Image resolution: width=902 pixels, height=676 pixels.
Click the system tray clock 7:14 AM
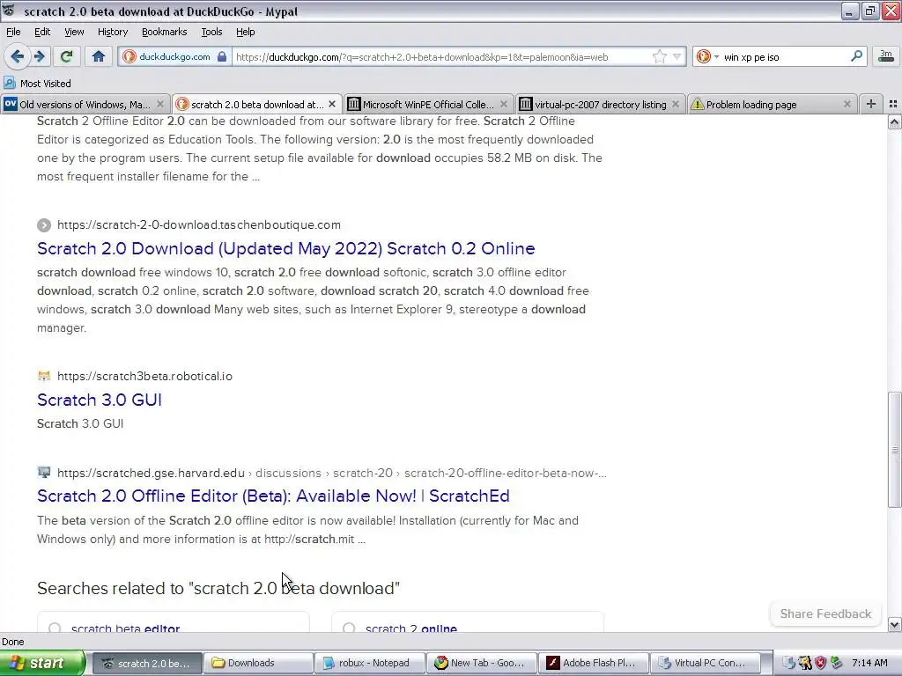pos(869,663)
